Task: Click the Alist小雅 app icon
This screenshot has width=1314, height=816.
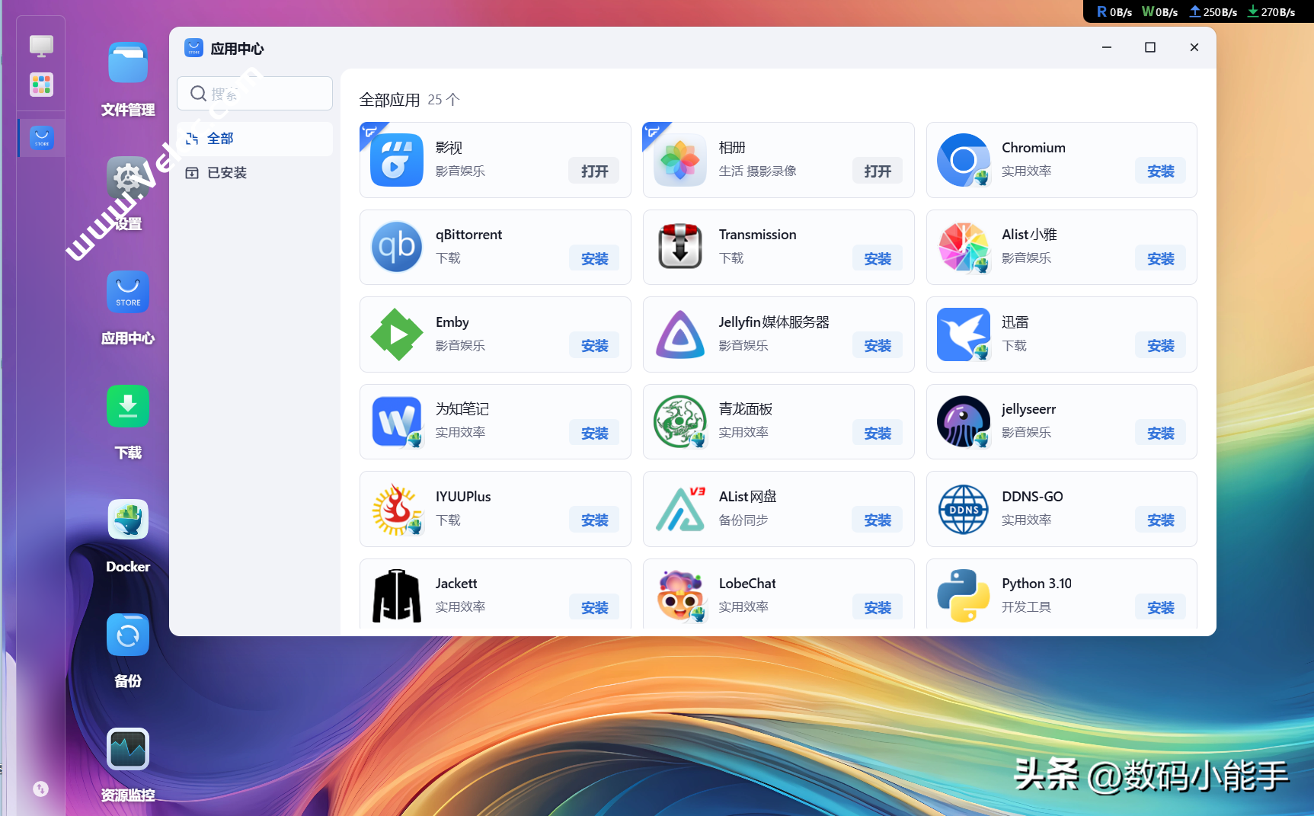Action: (x=964, y=247)
